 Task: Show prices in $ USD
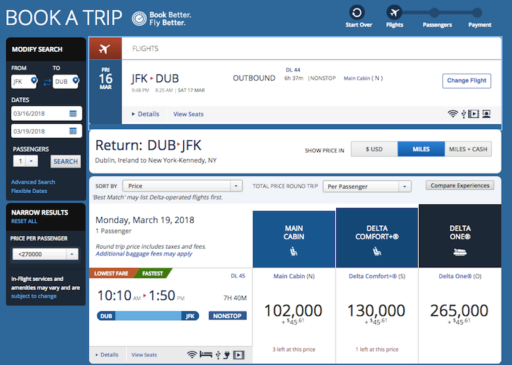point(374,149)
